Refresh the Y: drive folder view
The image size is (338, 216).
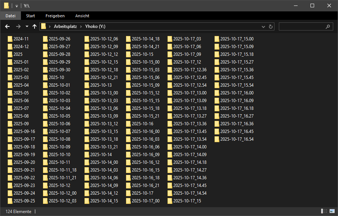pyautogui.click(x=271, y=26)
